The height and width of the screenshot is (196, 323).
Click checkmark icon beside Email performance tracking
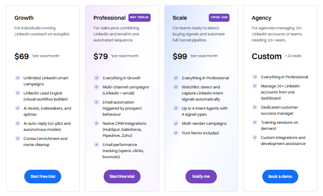tap(97, 144)
